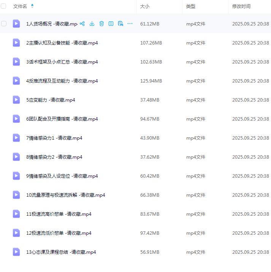Click video icon of 10流量原理与极速流拆解

pyautogui.click(x=16, y=195)
